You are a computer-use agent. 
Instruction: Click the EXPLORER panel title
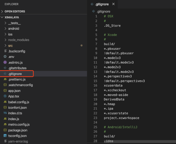click(x=12, y=4)
